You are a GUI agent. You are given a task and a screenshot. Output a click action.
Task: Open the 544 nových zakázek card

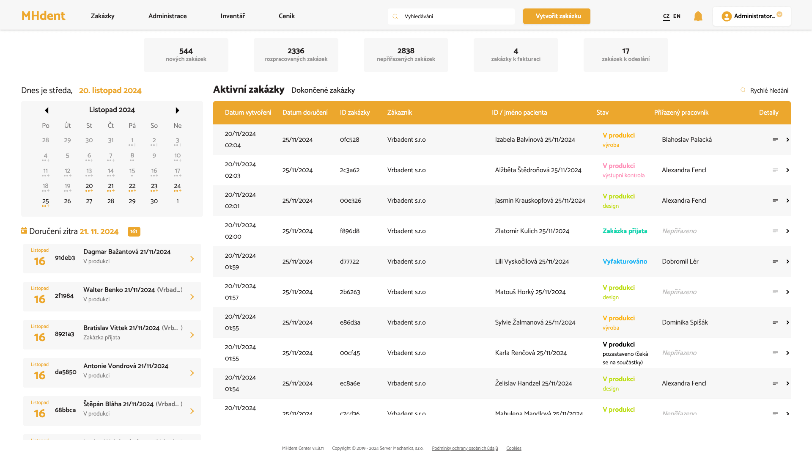[x=186, y=55]
